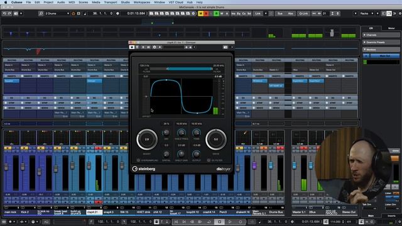Click the Drive large knob in Distroyer
This screenshot has height=226, width=402.
pyautogui.click(x=216, y=139)
